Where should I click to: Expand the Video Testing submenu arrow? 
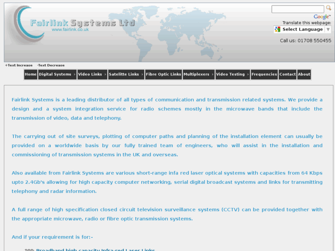click(x=248, y=74)
